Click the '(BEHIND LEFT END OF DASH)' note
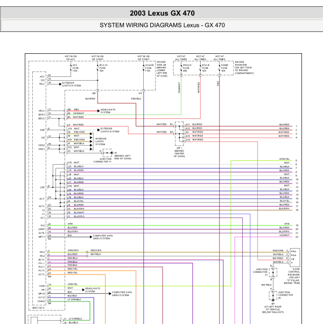The height and width of the screenshot is (324, 323). pos(123,157)
